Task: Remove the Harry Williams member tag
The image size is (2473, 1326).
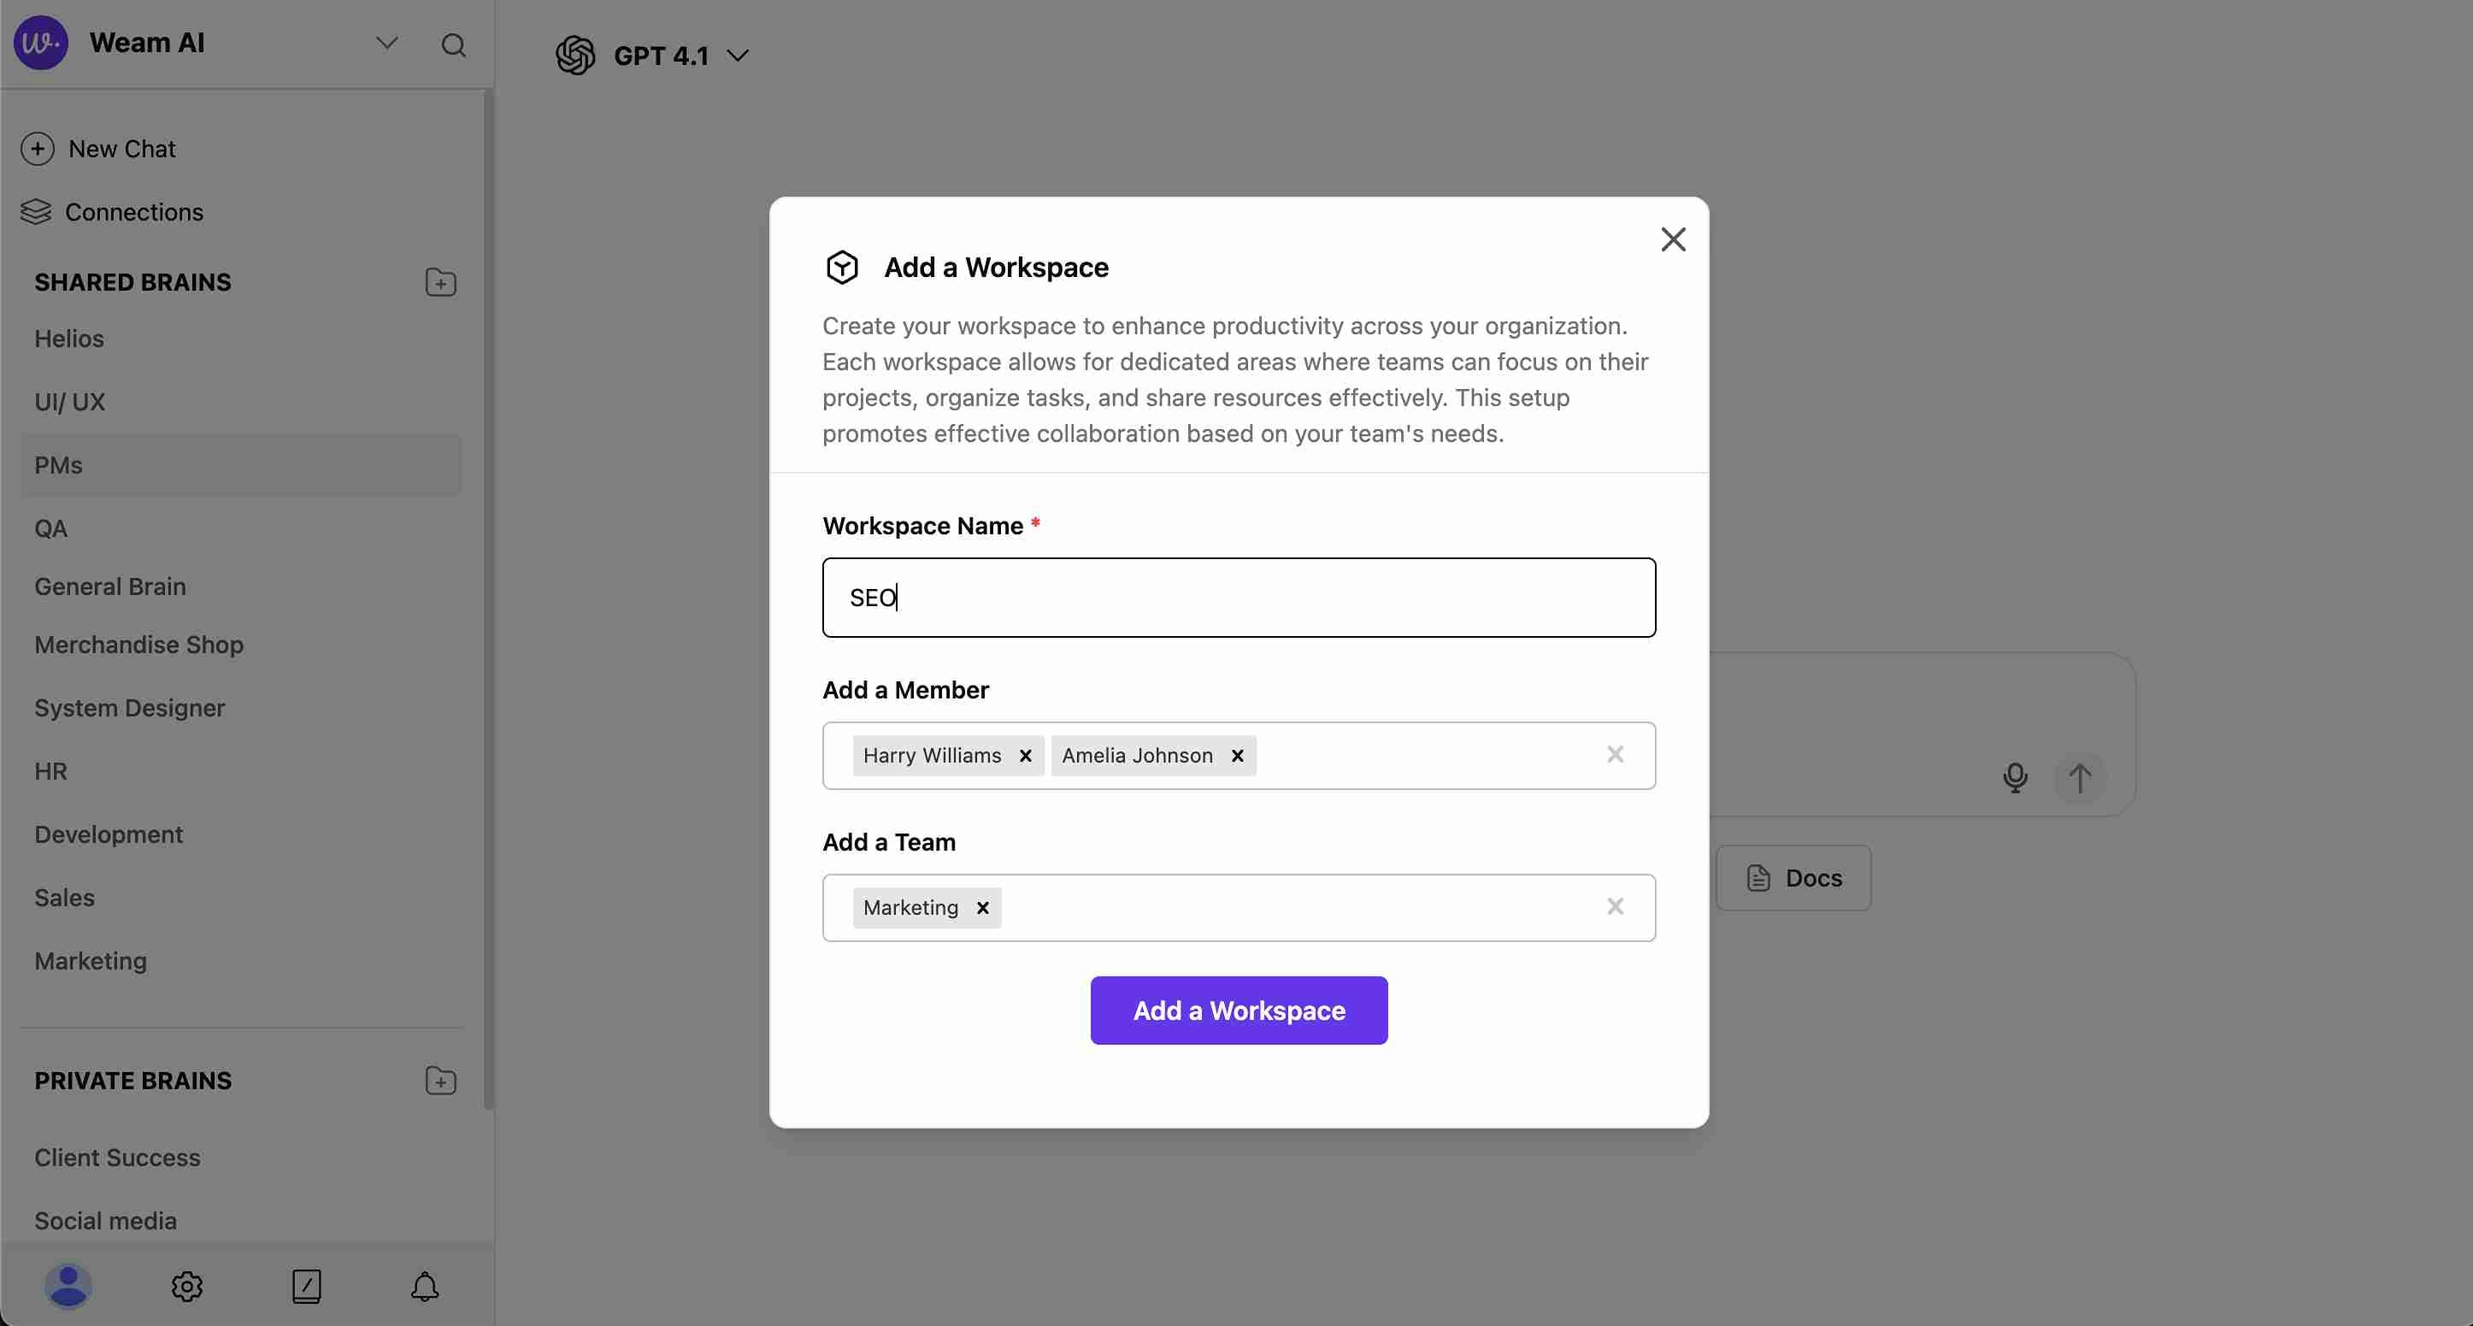Action: click(x=1025, y=756)
